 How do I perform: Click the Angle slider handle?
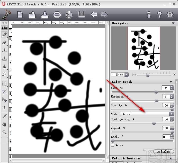(113, 141)
